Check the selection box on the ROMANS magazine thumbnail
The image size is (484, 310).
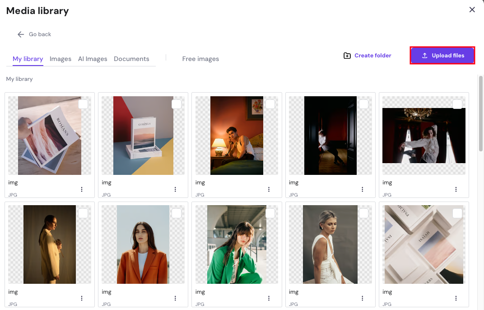tap(83, 104)
